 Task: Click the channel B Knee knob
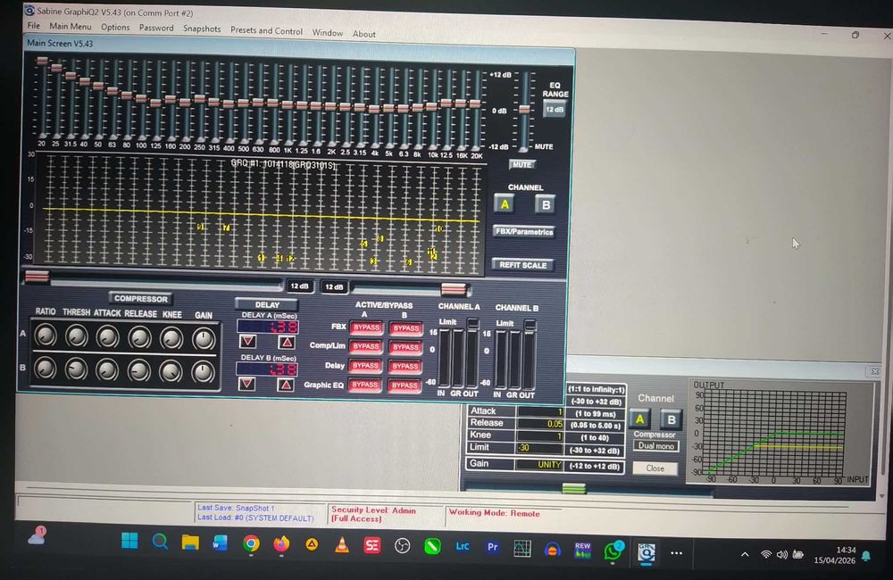click(171, 372)
